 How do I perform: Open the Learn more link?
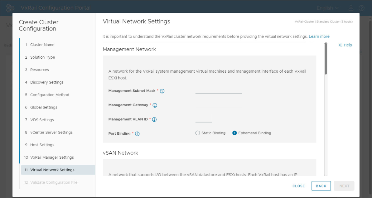tap(319, 36)
